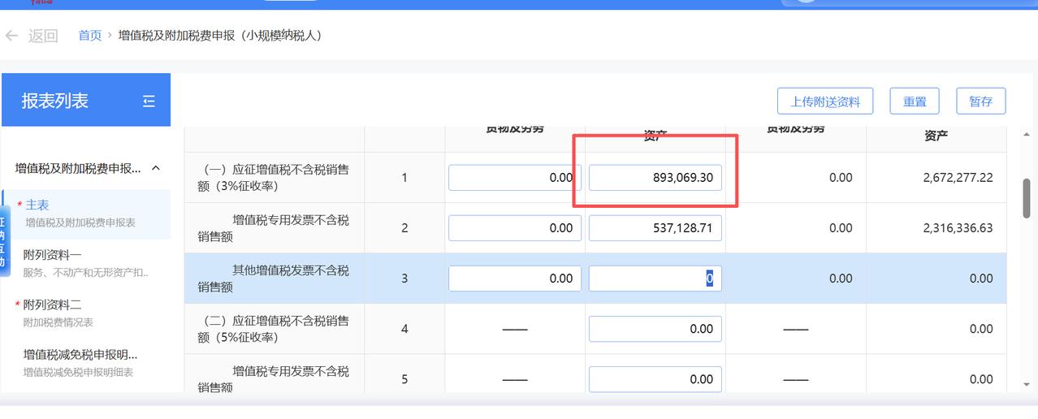The width and height of the screenshot is (1038, 419).
Task: Select row label 应征增值税不含税销售额（3%征收率）
Action: [274, 178]
